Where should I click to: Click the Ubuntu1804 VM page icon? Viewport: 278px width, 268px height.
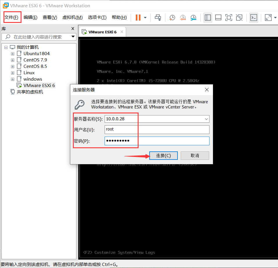pos(19,53)
